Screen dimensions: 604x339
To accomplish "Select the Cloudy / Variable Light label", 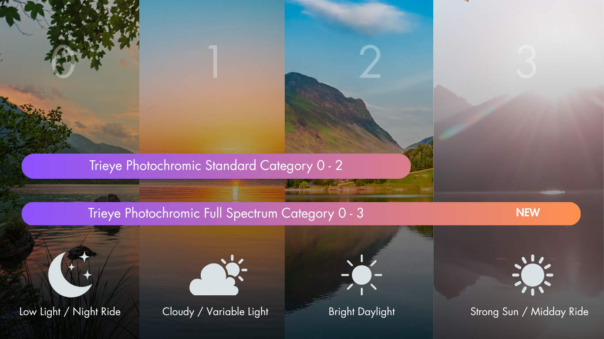I will [215, 312].
